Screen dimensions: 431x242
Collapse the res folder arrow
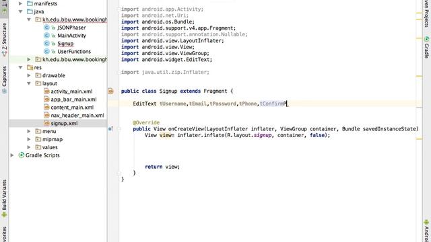click(20, 67)
